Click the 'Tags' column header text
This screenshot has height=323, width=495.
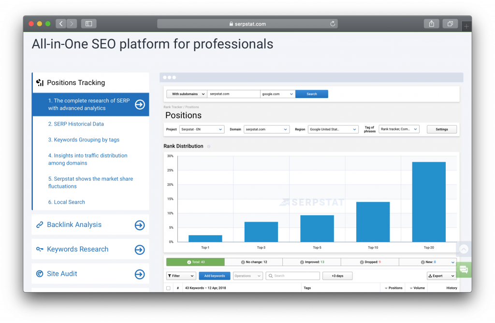(x=307, y=288)
